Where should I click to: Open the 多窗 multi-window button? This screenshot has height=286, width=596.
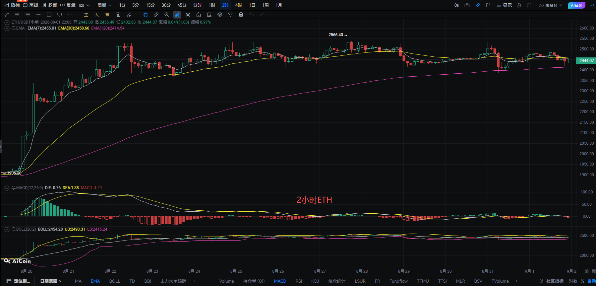coord(49,5)
